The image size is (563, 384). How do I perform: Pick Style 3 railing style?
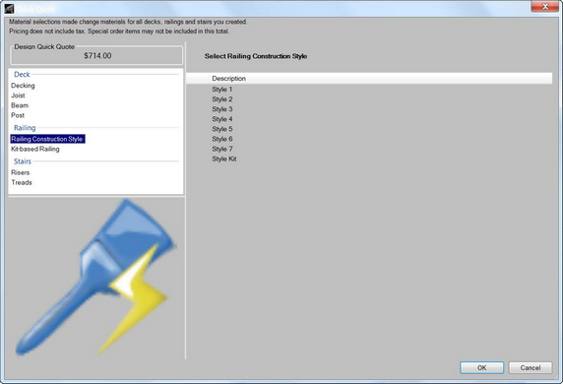(221, 109)
